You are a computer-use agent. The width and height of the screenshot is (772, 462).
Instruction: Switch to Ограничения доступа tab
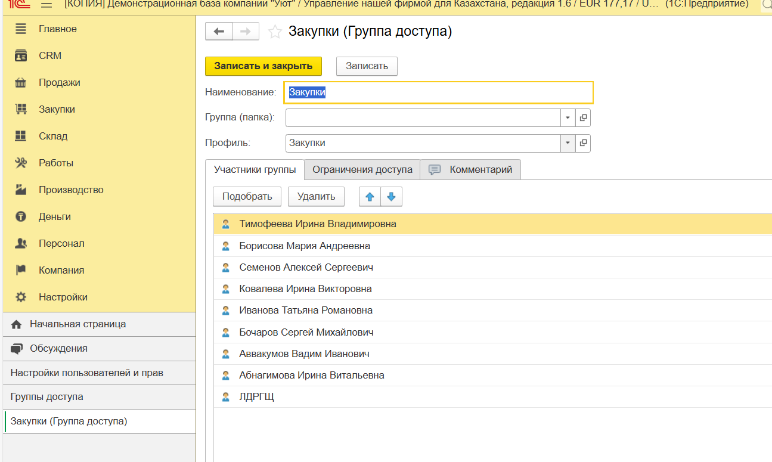362,170
